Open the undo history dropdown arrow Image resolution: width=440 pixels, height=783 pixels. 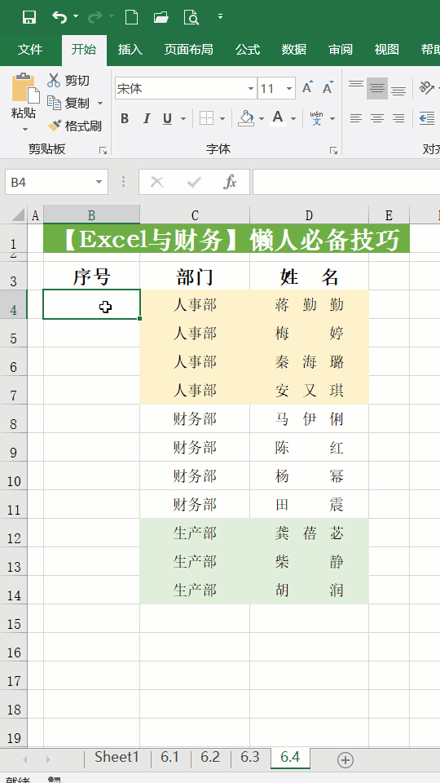(x=76, y=17)
